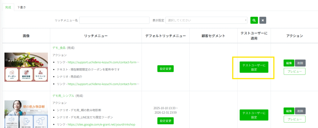Viewport: 318px width, 128px height.
Task: Apply デモ用_シンプル to test users
Action: pos(254,115)
